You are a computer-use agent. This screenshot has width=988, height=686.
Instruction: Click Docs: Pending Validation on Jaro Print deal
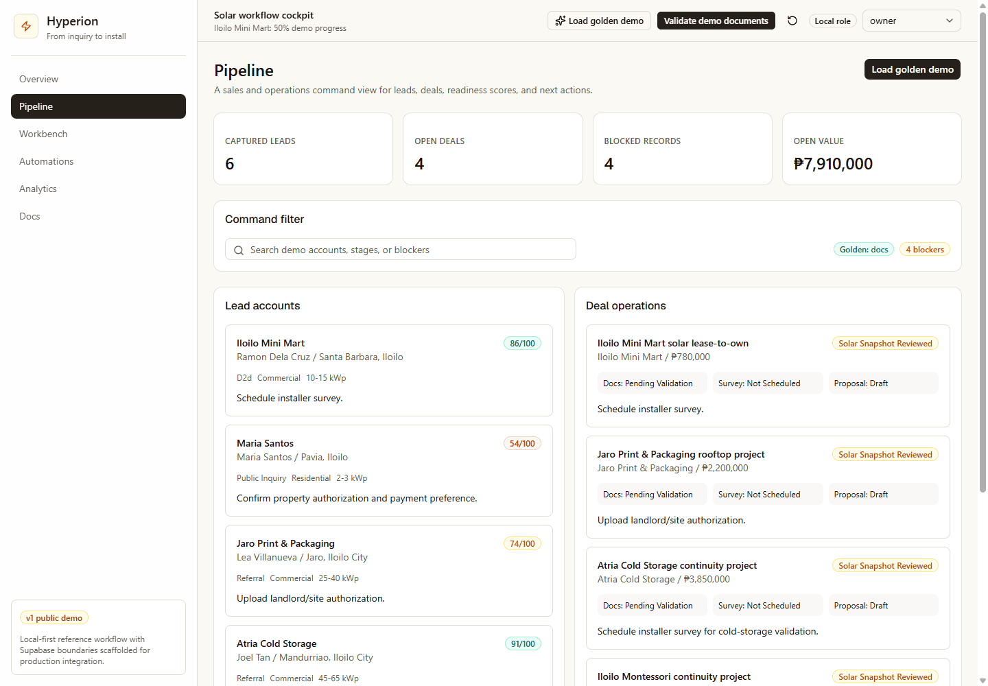(x=652, y=494)
